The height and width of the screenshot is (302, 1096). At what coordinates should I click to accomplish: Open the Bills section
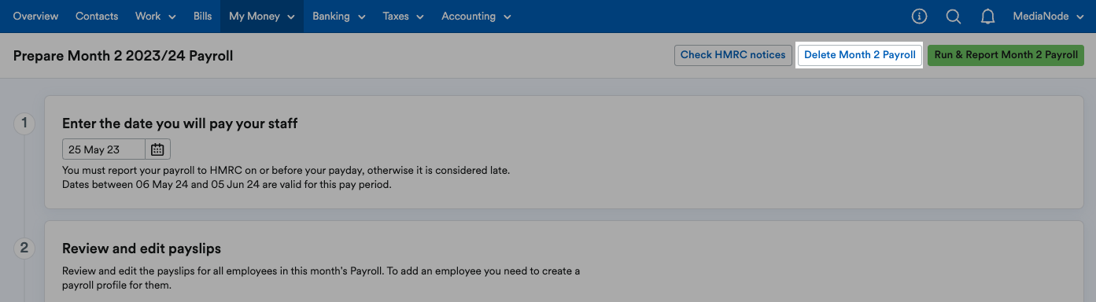tap(203, 17)
